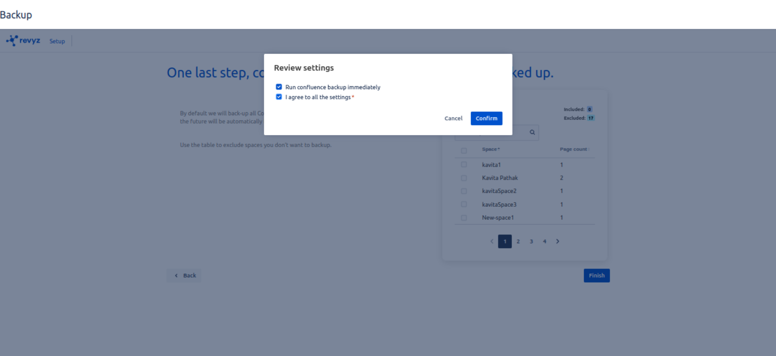Jump to page 2 of spaces

click(518, 242)
